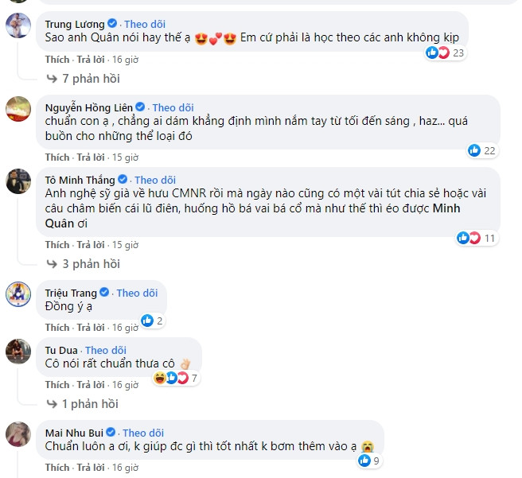Follow Tô Minh Thắng via Theo dõi
Viewport: 522px width, 478px height.
point(155,180)
